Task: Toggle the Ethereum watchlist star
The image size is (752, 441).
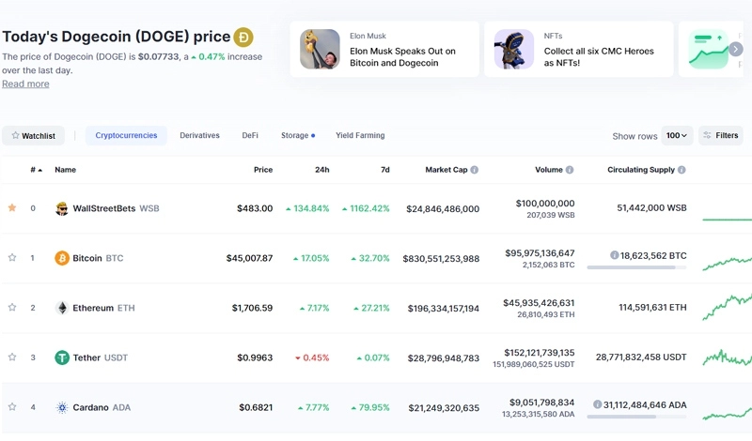Action: (x=12, y=308)
